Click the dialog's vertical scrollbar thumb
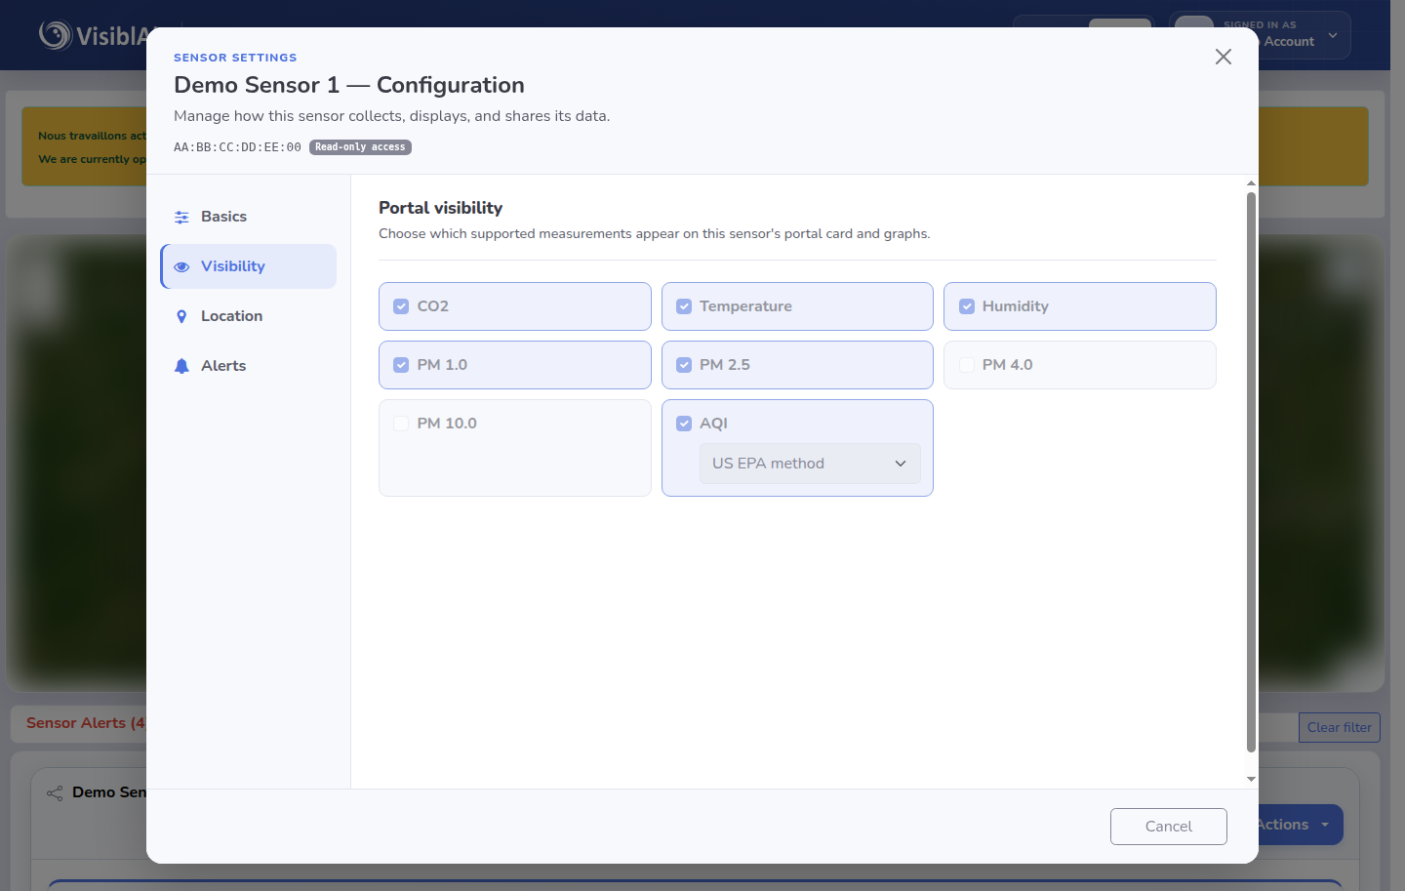 1251,472
